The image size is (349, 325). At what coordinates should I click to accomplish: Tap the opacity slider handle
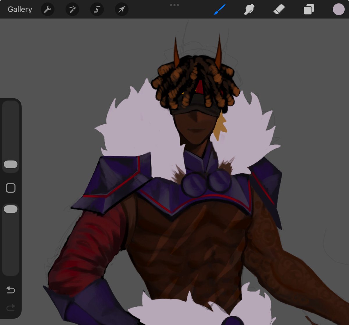pyautogui.click(x=11, y=209)
